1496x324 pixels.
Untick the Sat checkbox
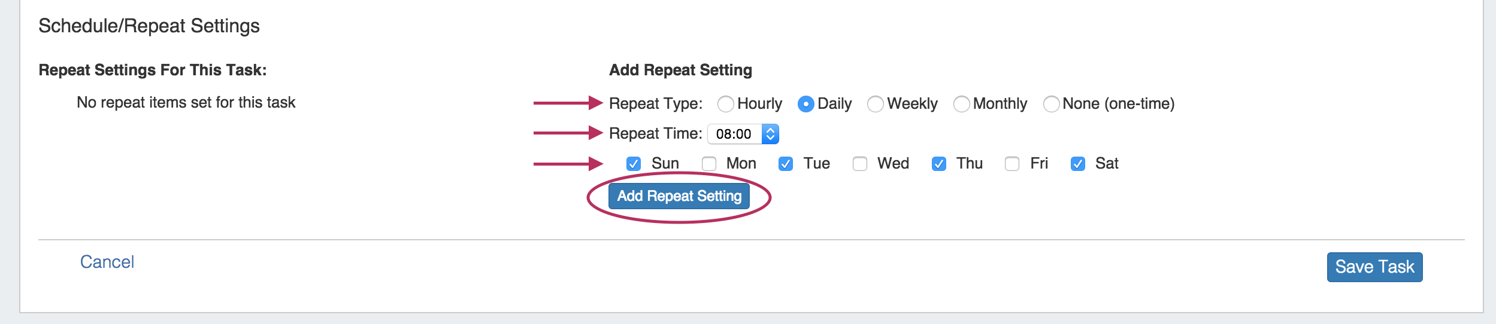[x=1078, y=164]
